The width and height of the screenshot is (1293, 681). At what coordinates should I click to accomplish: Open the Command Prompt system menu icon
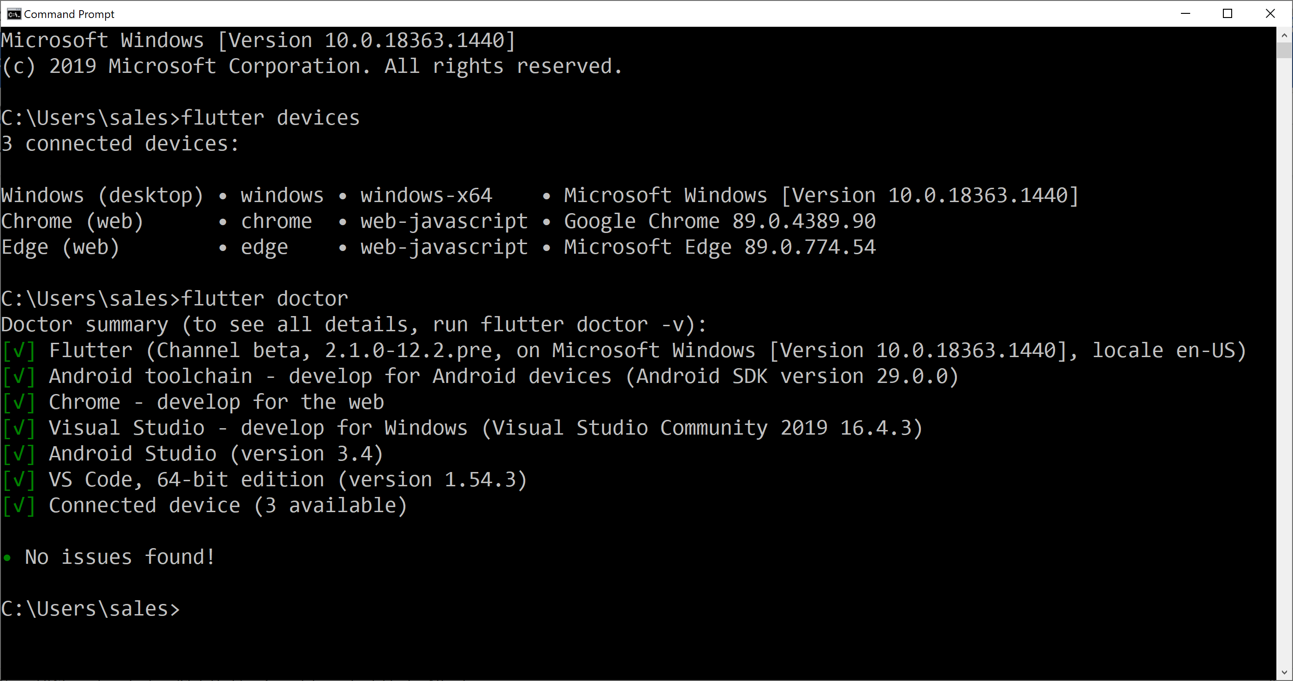[13, 14]
